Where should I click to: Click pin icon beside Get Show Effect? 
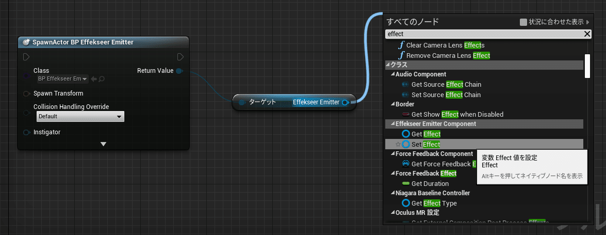point(405,114)
